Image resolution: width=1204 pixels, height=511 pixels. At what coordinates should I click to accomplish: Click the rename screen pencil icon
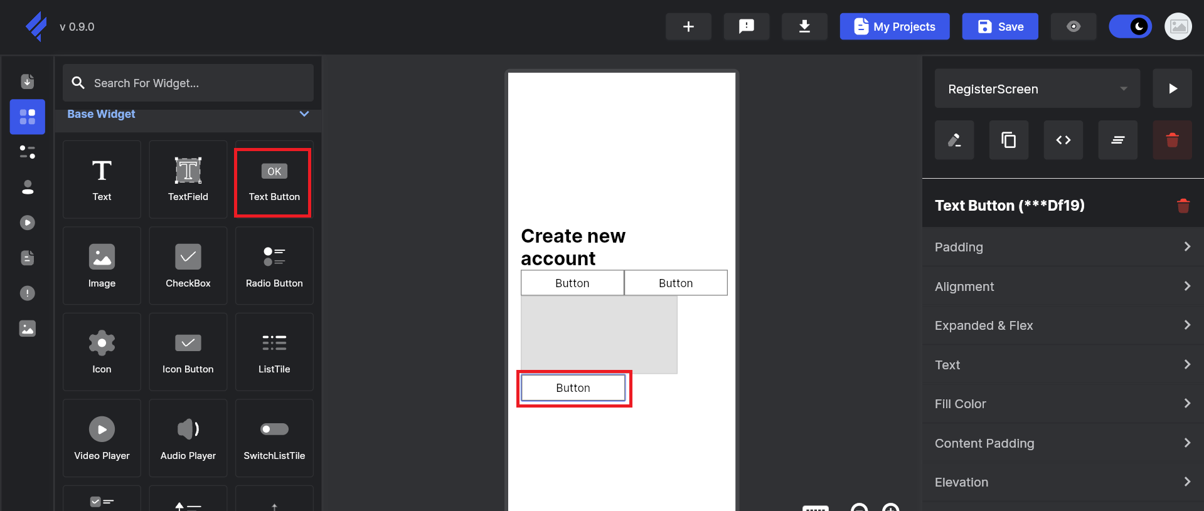click(954, 140)
